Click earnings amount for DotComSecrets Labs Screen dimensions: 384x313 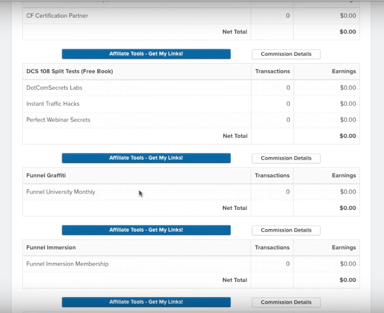click(x=348, y=88)
